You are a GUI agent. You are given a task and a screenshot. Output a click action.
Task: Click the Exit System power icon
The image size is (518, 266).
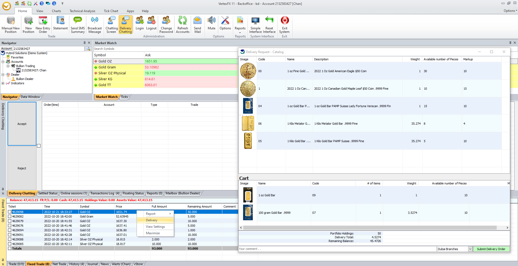pos(285,20)
